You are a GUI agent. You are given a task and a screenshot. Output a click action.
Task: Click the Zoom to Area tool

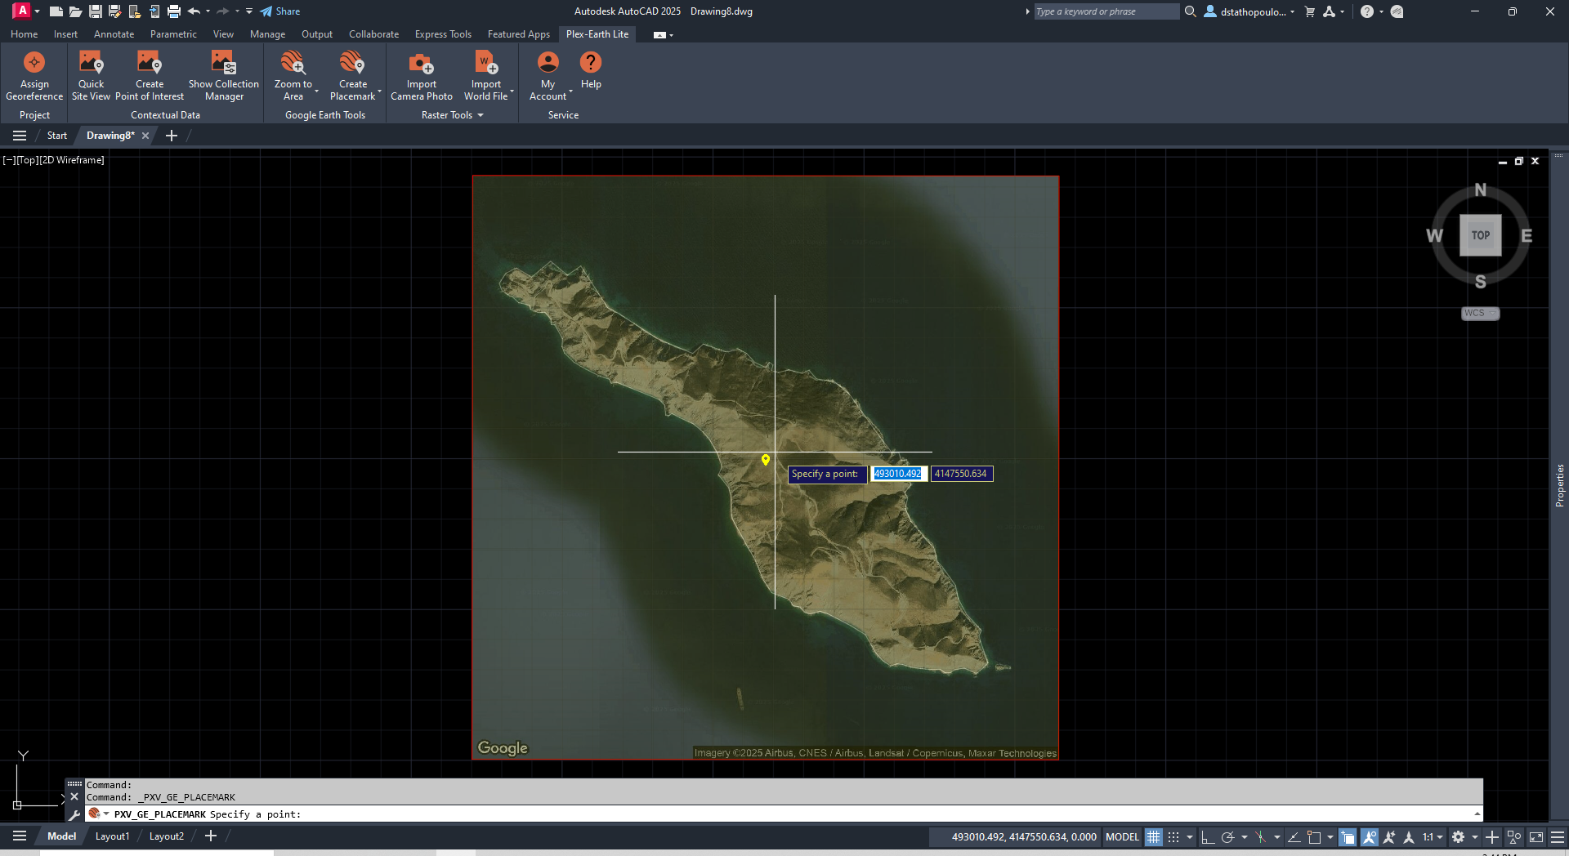coord(293,76)
